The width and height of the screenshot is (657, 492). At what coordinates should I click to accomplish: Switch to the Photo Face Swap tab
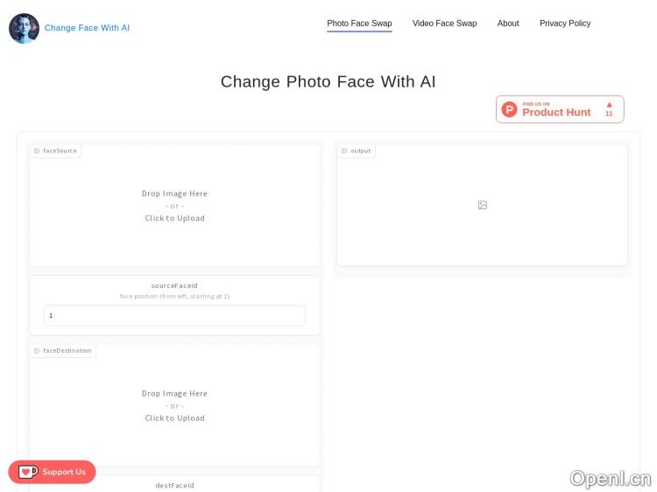pyautogui.click(x=359, y=24)
